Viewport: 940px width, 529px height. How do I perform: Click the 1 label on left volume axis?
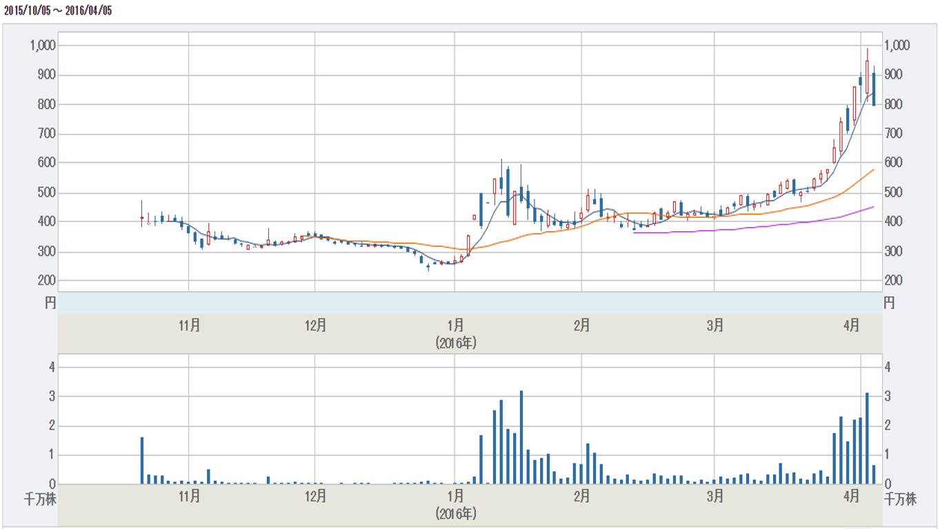(52, 455)
